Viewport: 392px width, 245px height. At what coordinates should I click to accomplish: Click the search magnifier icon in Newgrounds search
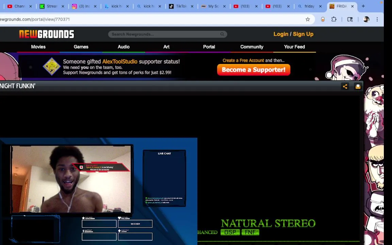(x=222, y=34)
